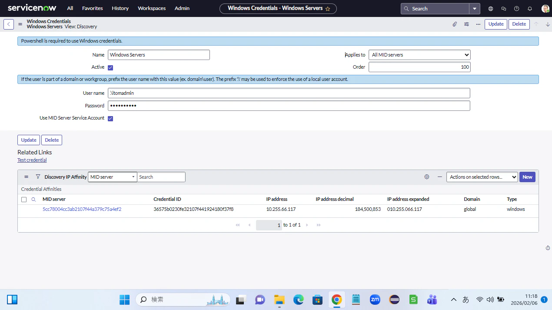This screenshot has height=310, width=552.
Task: Open the globe scope picker icon
Action: [491, 9]
